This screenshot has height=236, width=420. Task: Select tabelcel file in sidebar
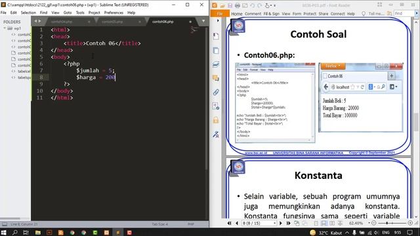tap(24, 71)
